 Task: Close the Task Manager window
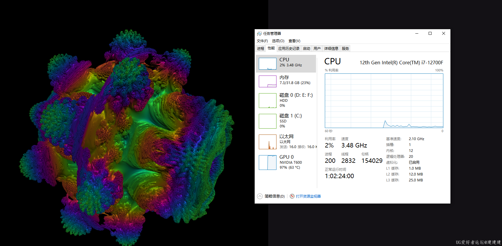[x=443, y=33]
